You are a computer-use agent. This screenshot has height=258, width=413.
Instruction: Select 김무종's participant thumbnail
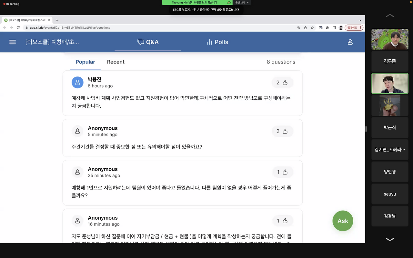point(390,61)
